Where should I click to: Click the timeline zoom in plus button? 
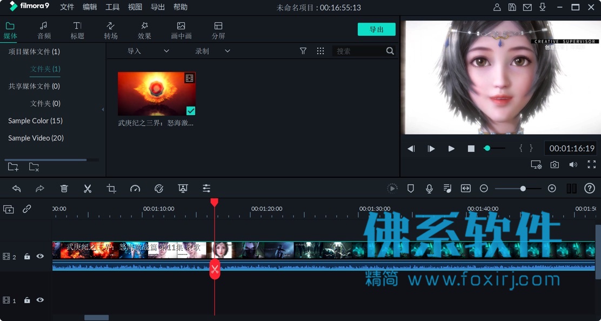(552, 189)
